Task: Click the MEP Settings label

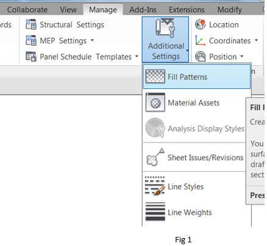Action: pos(63,41)
